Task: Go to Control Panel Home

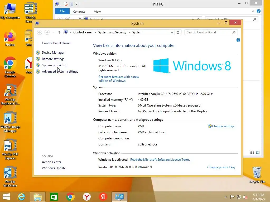Action: click(x=56, y=43)
